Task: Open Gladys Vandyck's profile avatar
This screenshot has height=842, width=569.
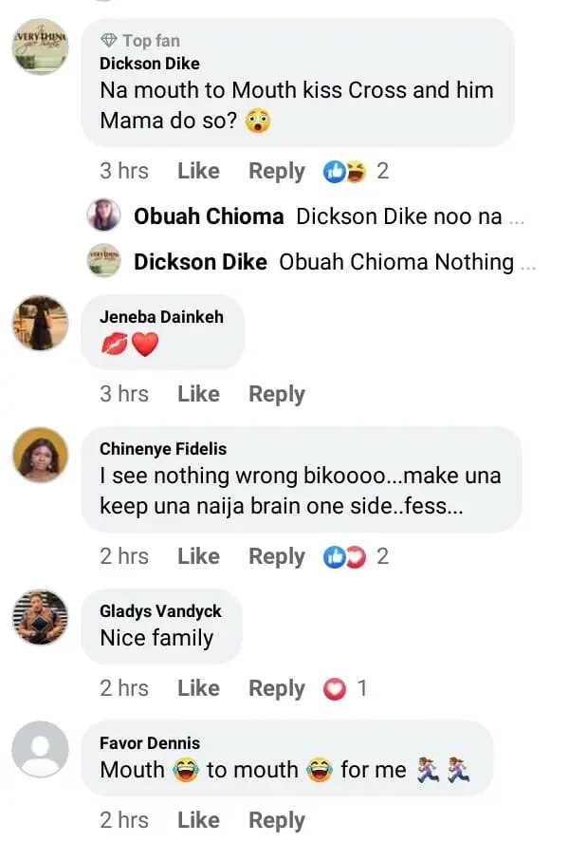Action: tap(40, 618)
